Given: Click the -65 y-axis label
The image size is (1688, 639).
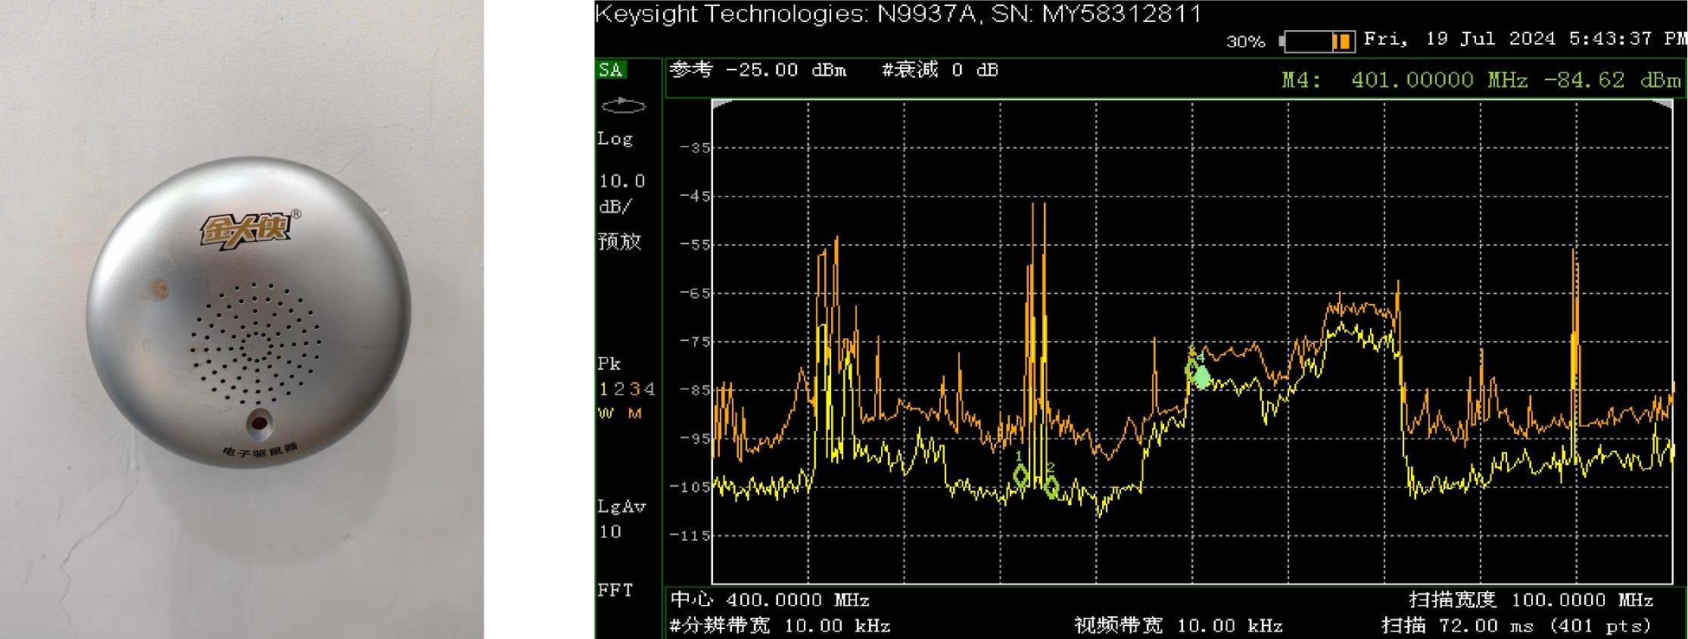Looking at the screenshot, I should [x=695, y=293].
